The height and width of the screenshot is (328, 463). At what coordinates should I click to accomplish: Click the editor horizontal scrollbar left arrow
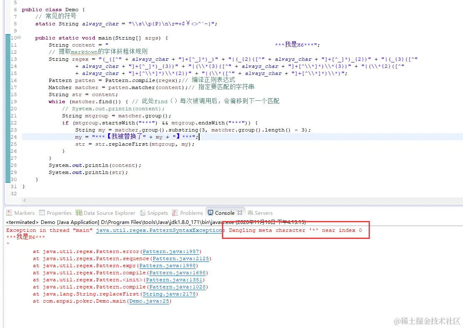25,200
